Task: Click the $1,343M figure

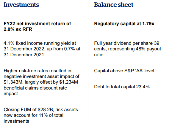Action: coord(13,82)
